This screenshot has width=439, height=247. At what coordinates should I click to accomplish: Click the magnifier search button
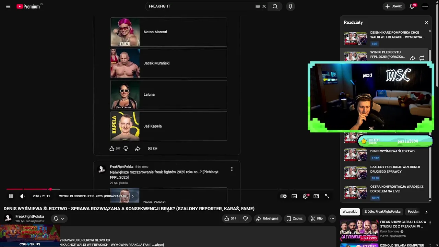point(275,6)
